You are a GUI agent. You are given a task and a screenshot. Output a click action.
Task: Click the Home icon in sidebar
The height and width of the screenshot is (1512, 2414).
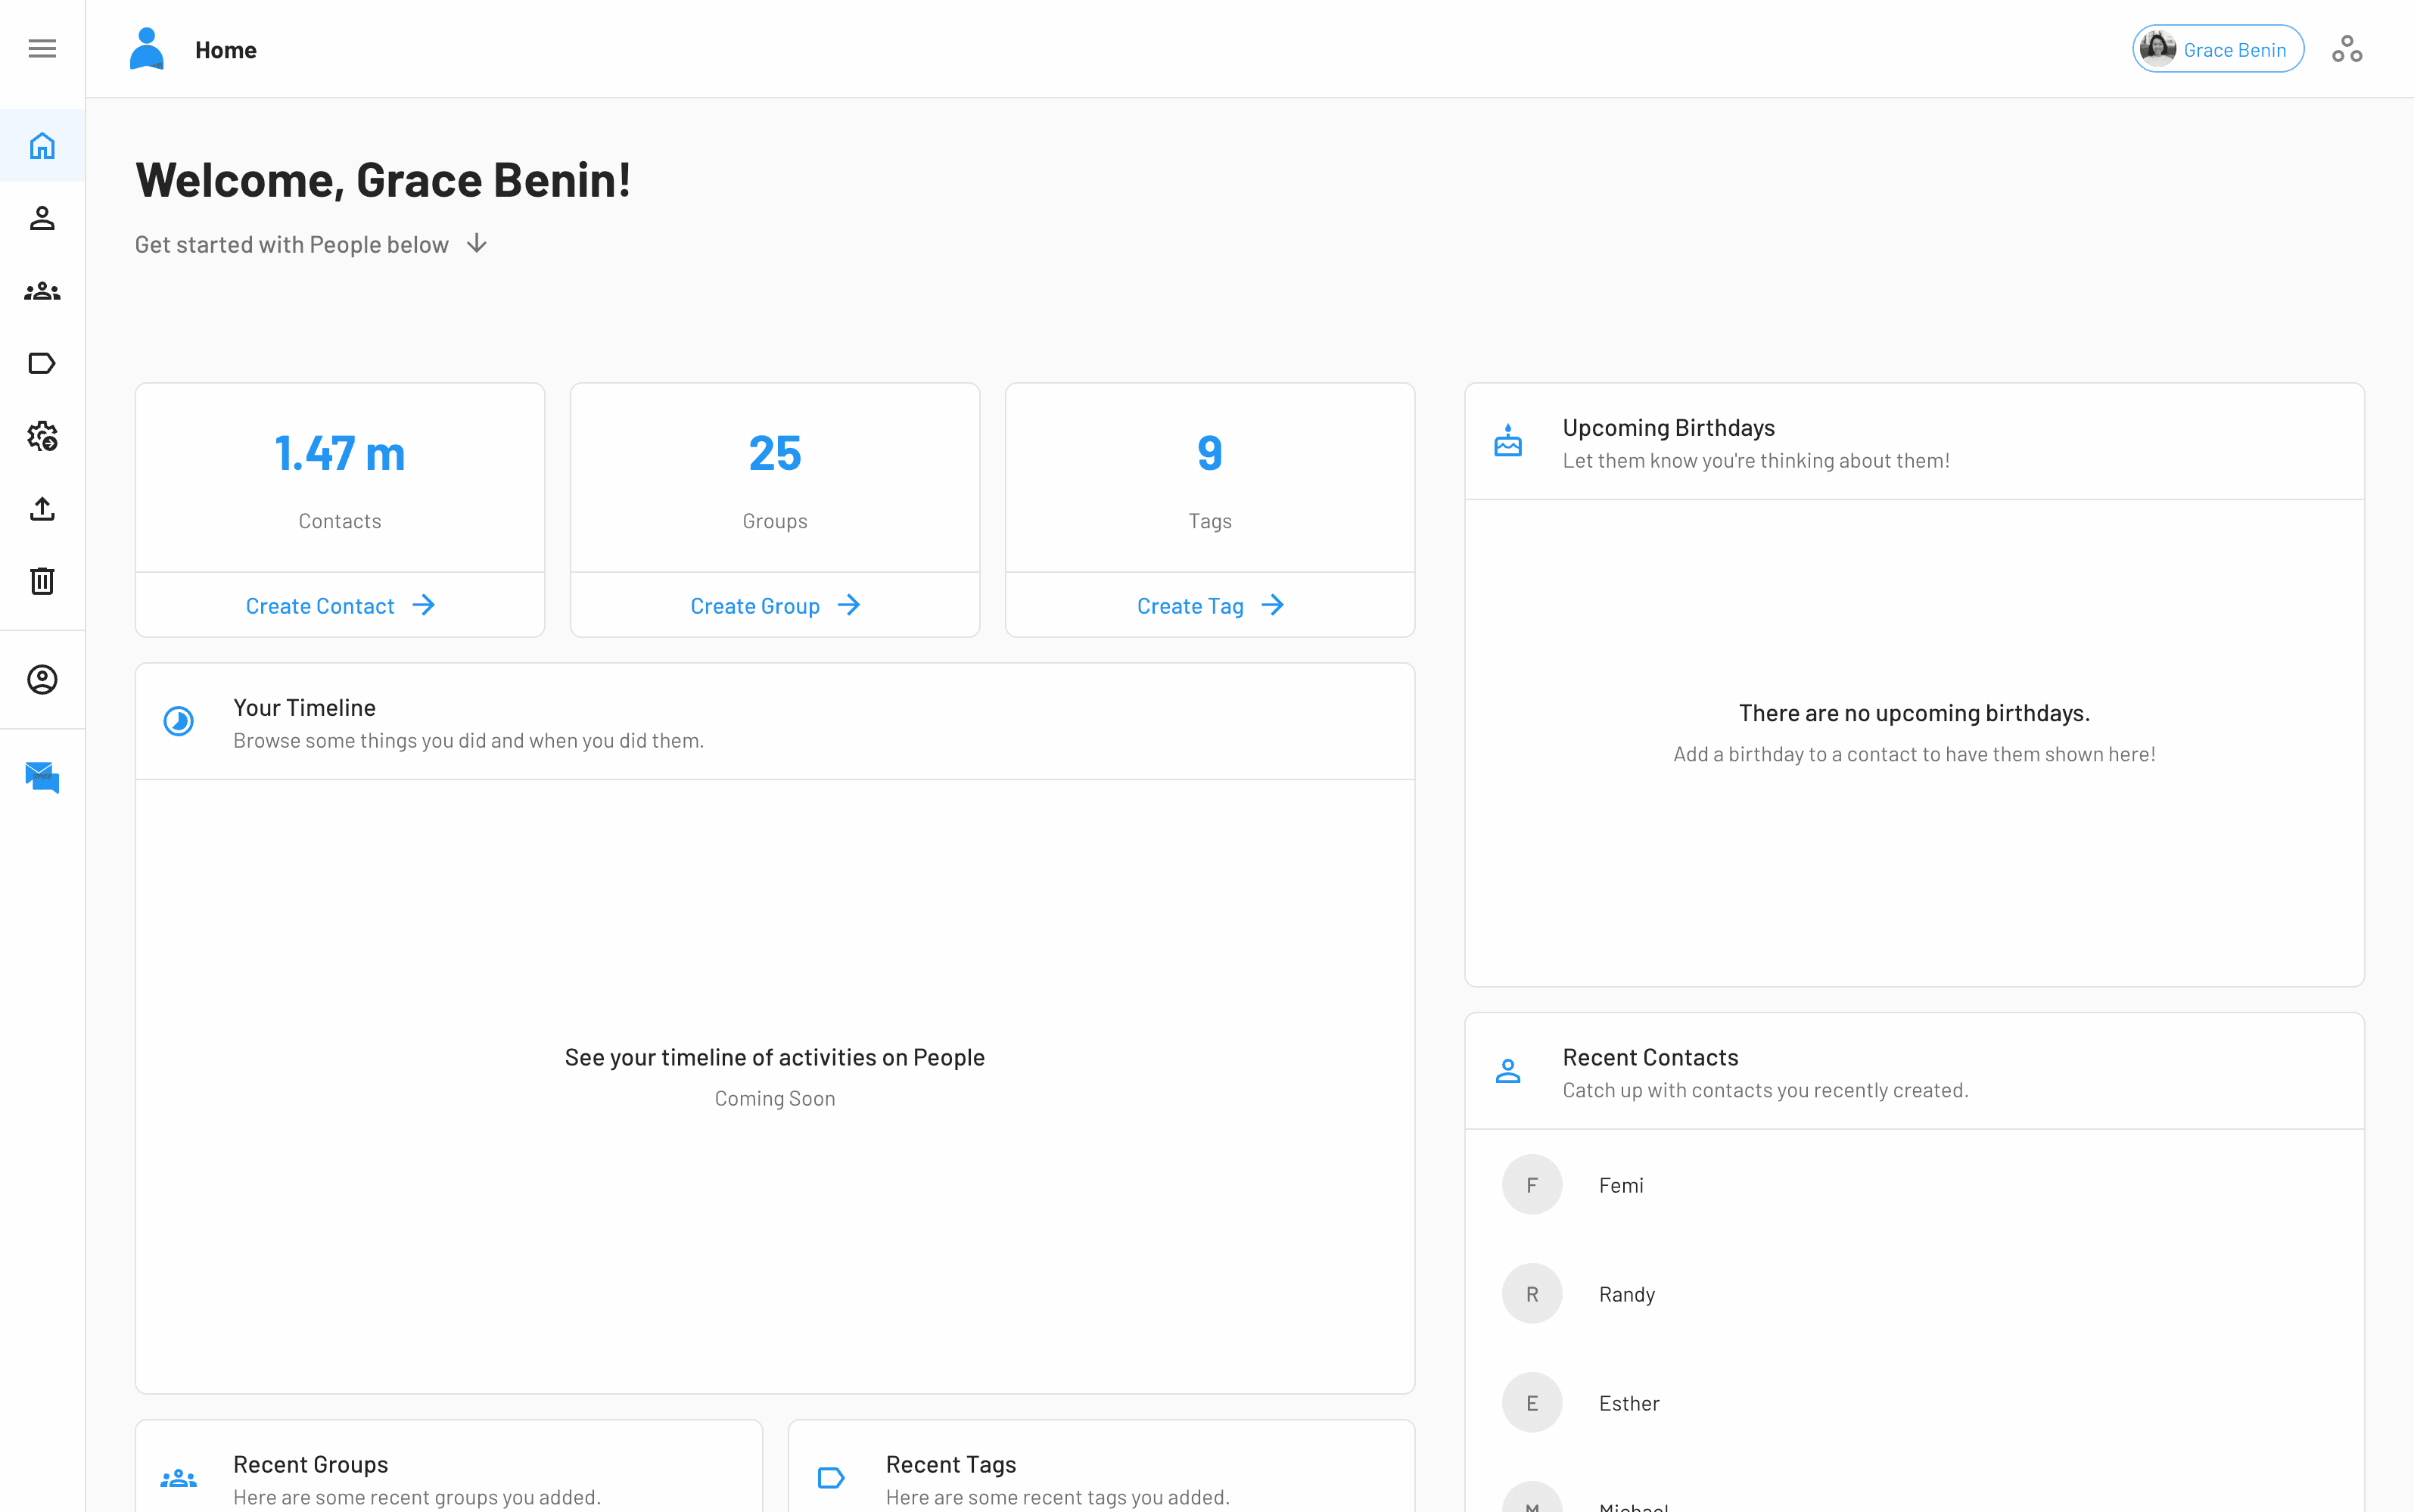(x=42, y=146)
